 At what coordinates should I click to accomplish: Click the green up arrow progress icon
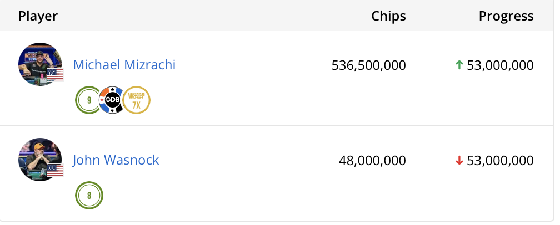click(x=459, y=65)
